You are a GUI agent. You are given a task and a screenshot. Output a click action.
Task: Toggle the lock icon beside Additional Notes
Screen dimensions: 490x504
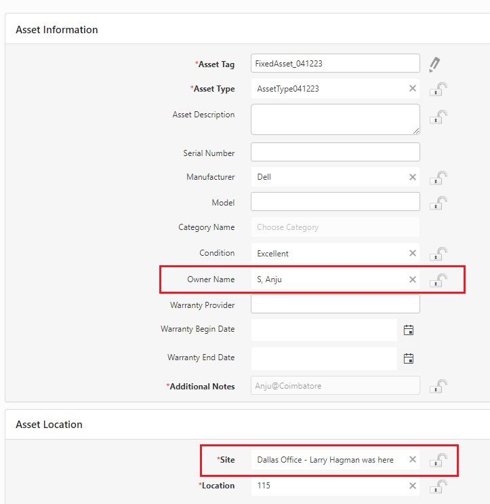point(438,386)
